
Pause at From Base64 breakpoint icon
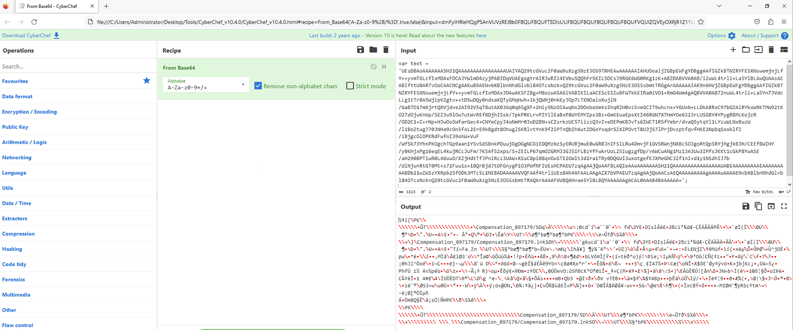point(384,67)
